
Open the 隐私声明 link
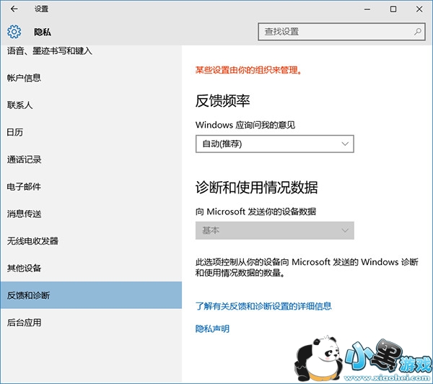pos(212,328)
